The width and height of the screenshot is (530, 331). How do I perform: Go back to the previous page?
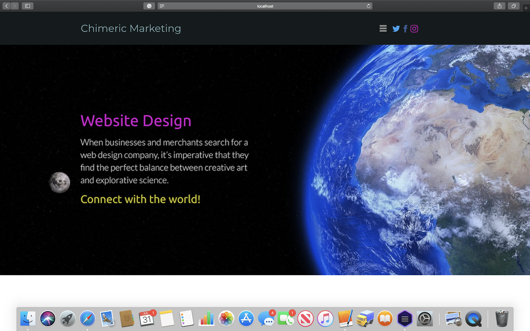tap(7, 6)
